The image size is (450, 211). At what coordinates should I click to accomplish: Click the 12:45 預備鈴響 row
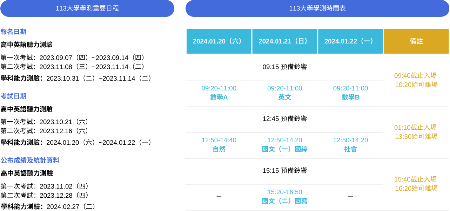284,119
